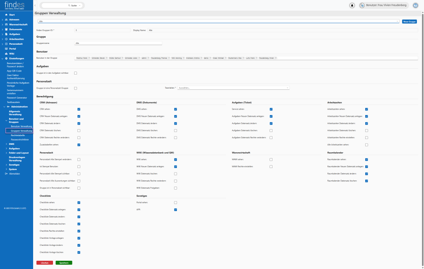424x269 pixels.
Task: Open the help question mark icon
Action: point(415,5)
